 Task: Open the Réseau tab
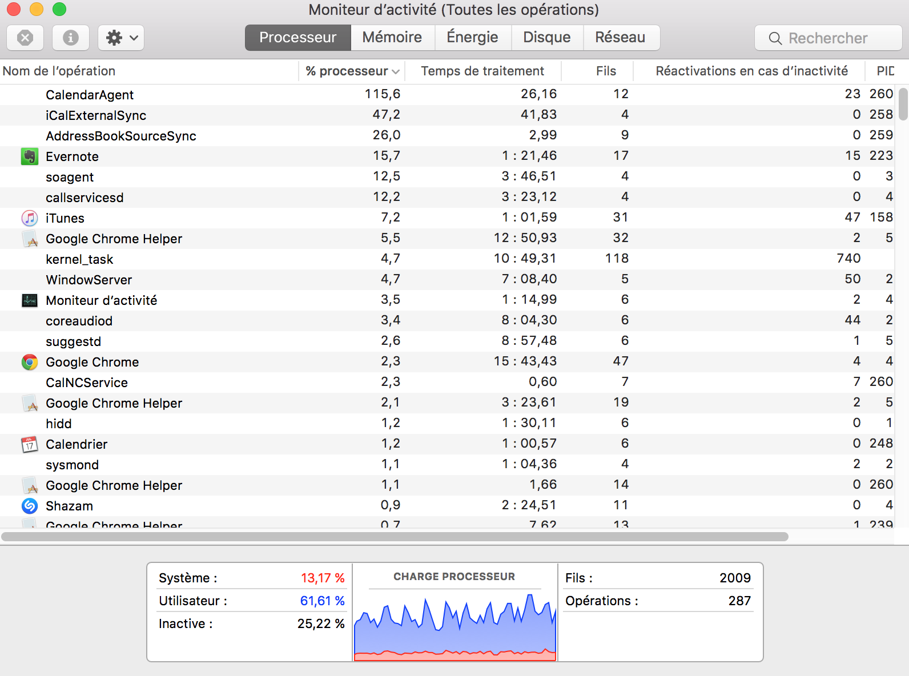620,38
